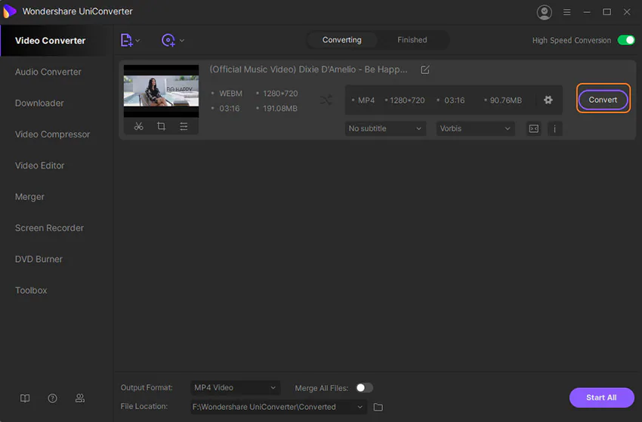
Task: Switch to the Converting tab
Action: [x=342, y=40]
